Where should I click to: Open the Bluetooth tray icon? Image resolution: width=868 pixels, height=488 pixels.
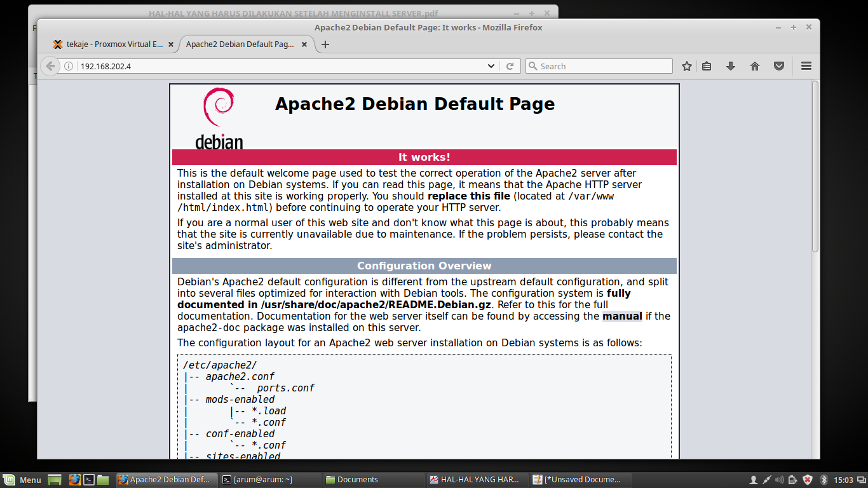coord(824,480)
